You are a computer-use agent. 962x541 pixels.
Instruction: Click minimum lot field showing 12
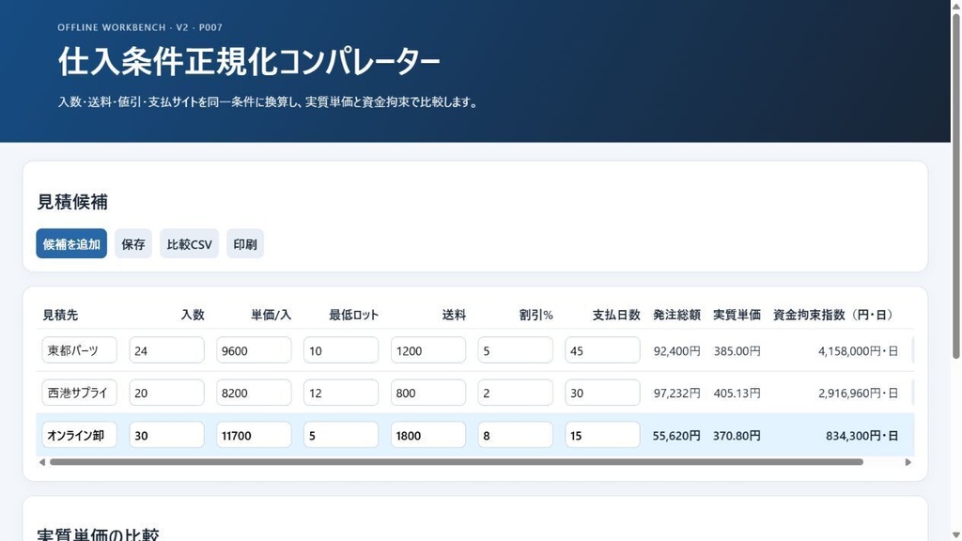pos(340,393)
